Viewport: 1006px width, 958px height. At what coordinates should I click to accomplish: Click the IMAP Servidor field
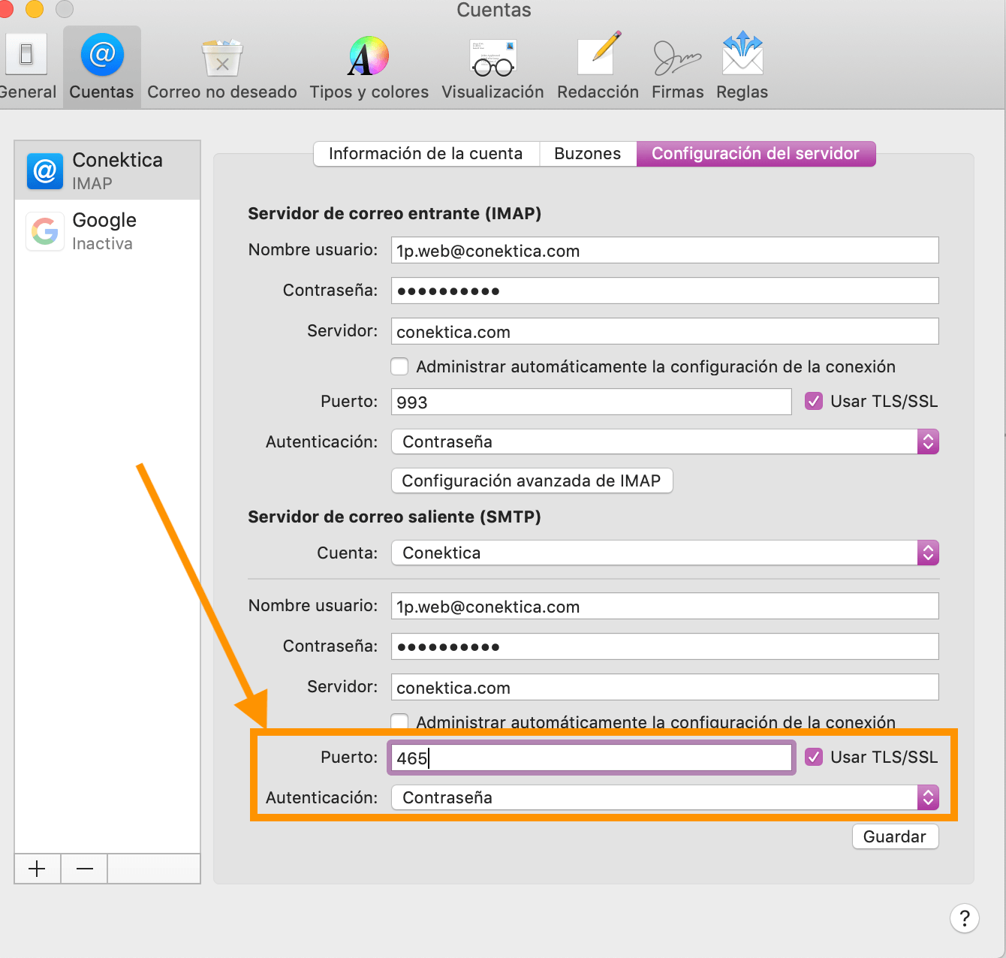tap(664, 331)
